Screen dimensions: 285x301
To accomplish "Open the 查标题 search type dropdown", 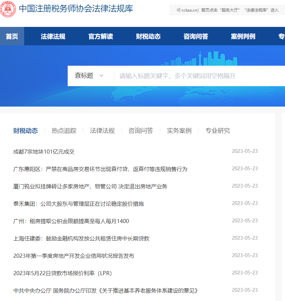I will coord(88,76).
